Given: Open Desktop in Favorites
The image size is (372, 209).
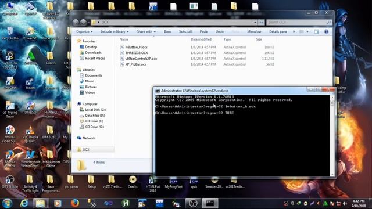Looking at the screenshot, I should tap(88, 47).
